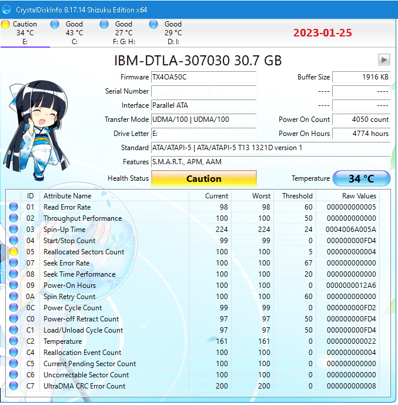Viewport: 398px width, 405px height.
Task: Click the status icon for Uncorrectable Sector Count
Action: coord(14,374)
